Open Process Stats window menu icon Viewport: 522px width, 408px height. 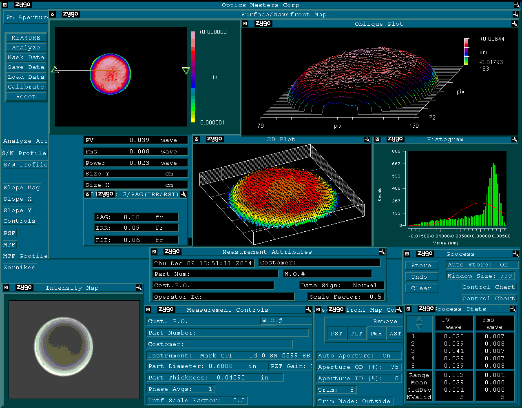tap(408, 309)
